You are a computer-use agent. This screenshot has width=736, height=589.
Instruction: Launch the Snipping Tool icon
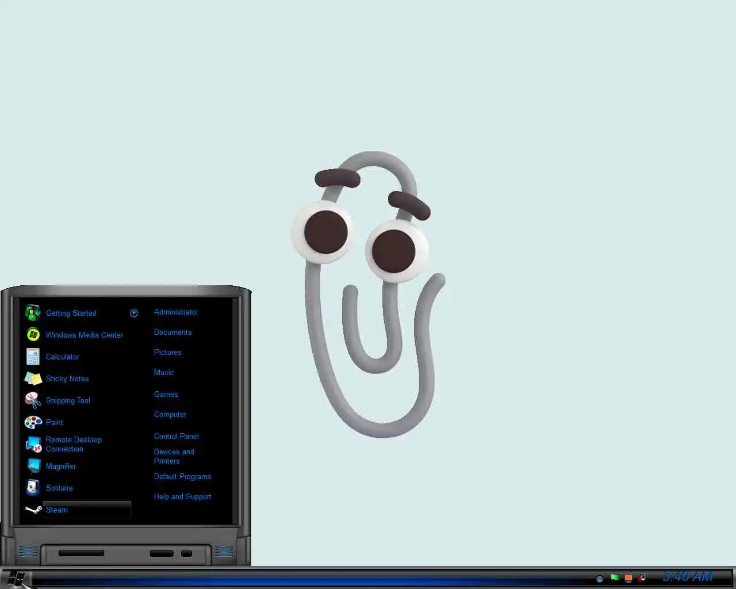[x=33, y=400]
